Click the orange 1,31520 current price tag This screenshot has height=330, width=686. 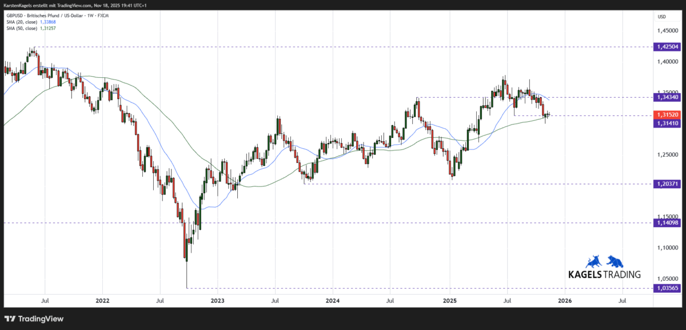[x=668, y=114]
